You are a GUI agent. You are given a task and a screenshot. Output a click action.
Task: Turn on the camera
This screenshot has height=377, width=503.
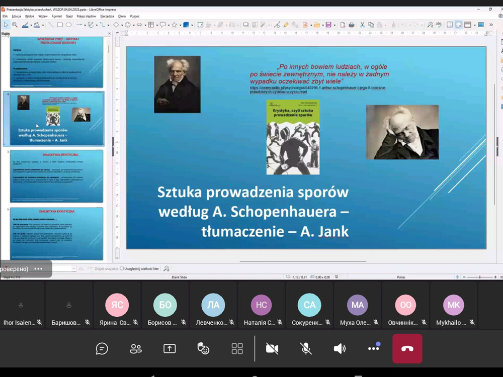272,348
